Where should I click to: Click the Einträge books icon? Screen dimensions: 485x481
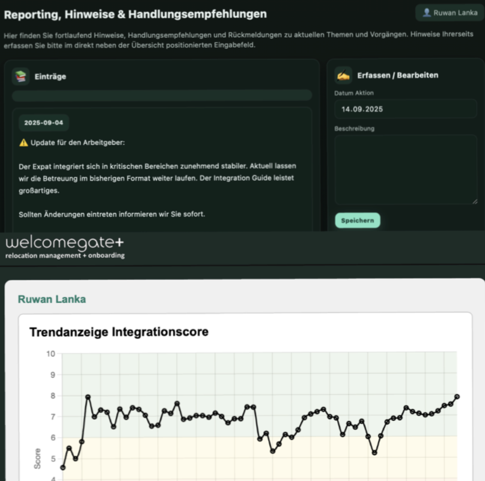coord(21,76)
